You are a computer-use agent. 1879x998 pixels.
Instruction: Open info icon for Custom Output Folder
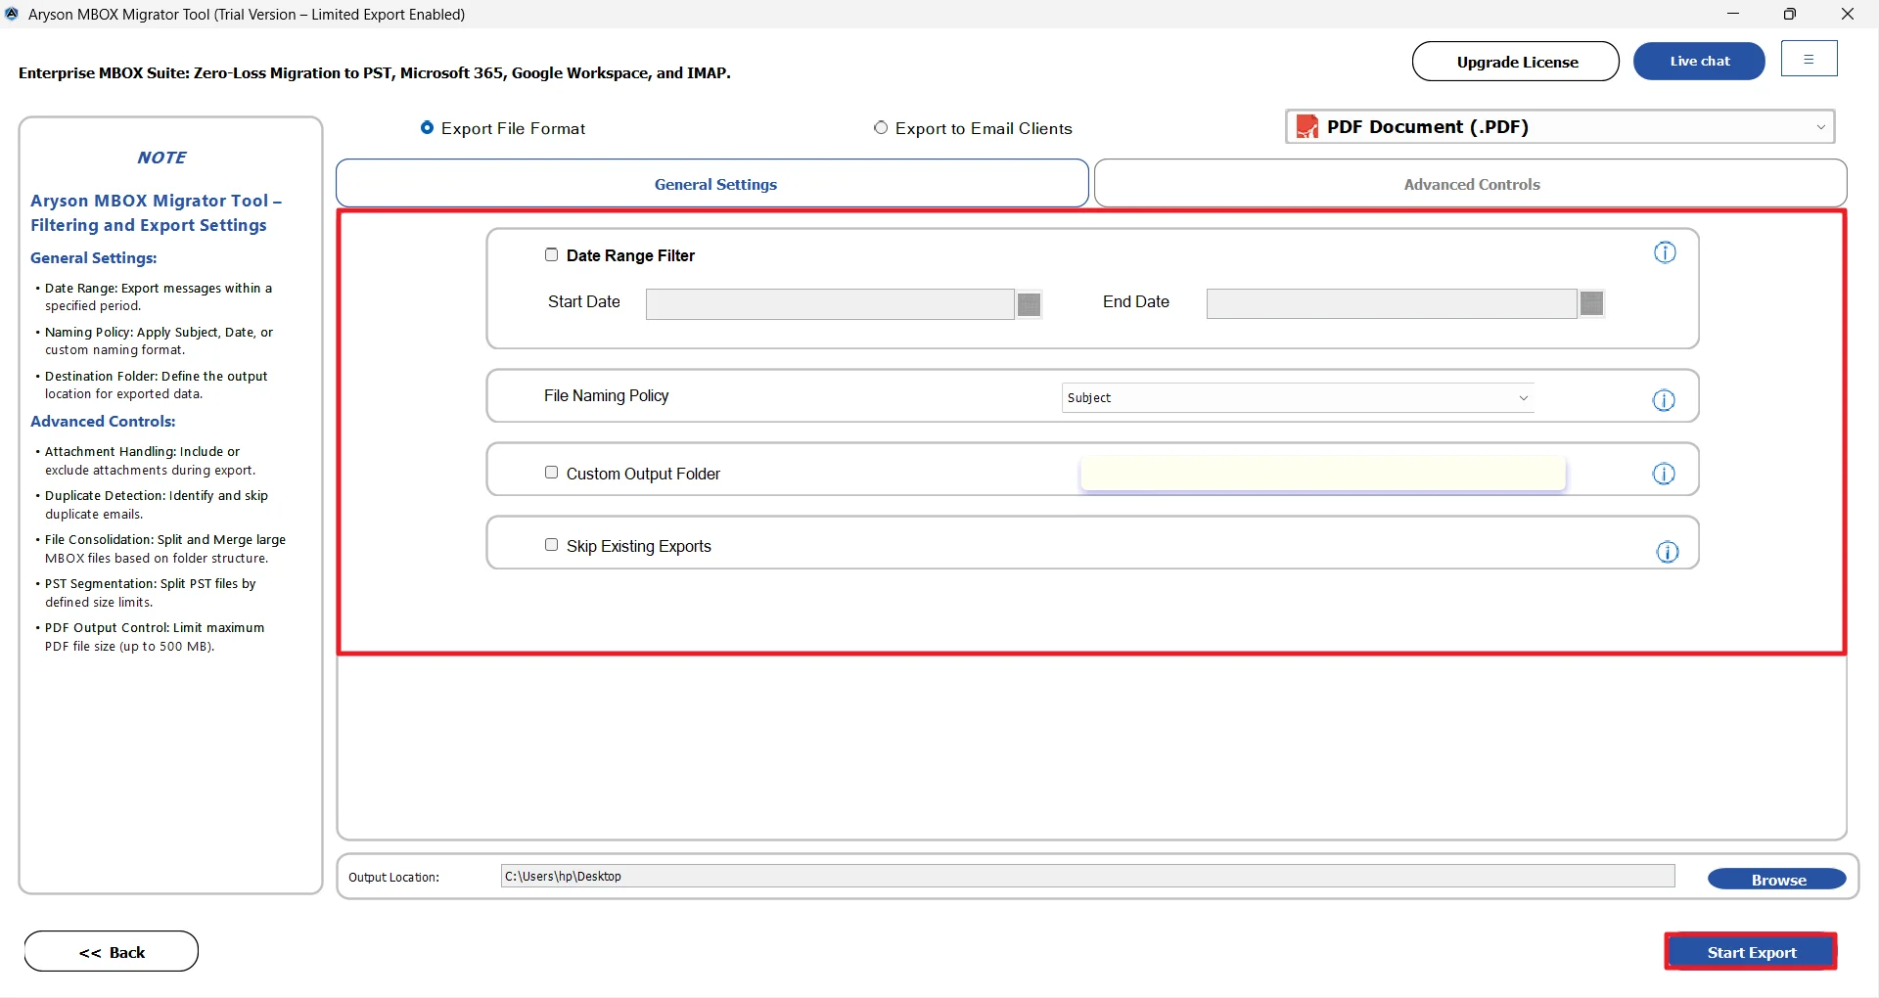(x=1664, y=474)
